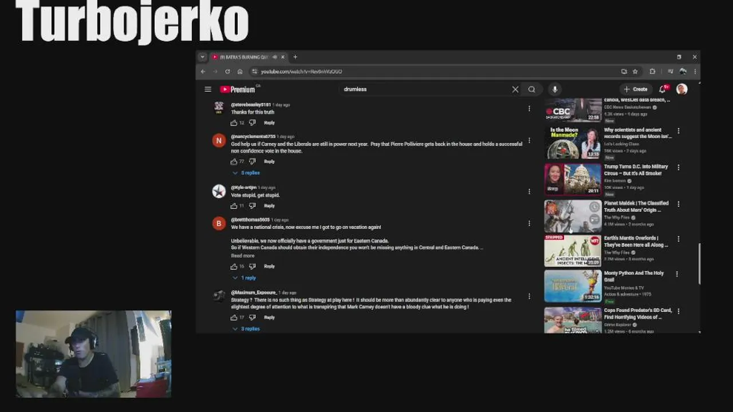The image size is (733, 412).
Task: Like the comment by @stevebeasley5181
Action: coord(234,123)
